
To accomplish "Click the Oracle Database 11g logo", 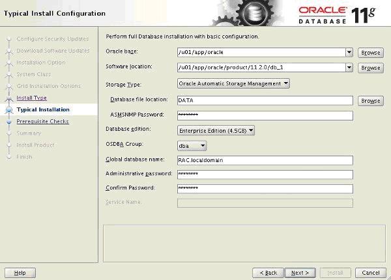I will click(338, 15).
